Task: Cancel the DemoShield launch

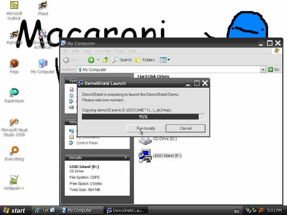Action: [x=186, y=128]
